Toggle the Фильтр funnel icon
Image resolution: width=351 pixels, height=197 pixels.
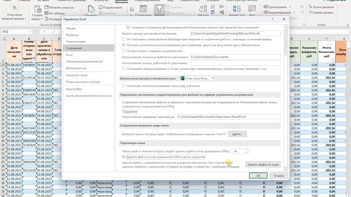pyautogui.click(x=159, y=9)
